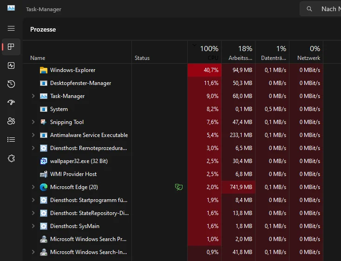Click the 41,8 MB memory cell

238,252
